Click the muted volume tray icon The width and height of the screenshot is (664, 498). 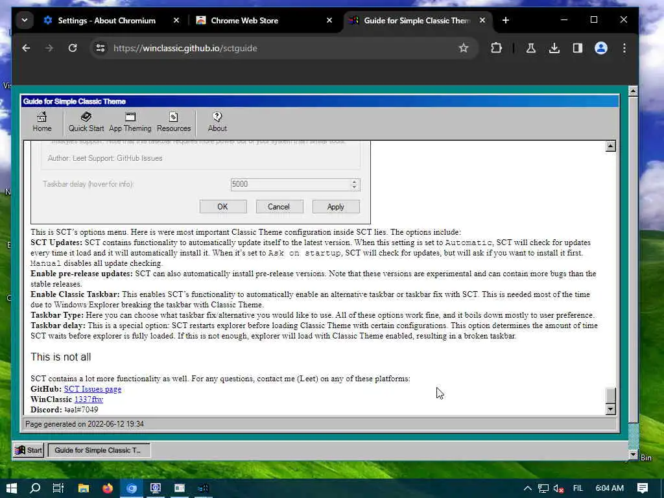coord(558,488)
